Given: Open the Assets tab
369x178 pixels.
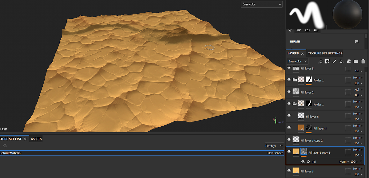Looking at the screenshot, I should pyautogui.click(x=36, y=139).
